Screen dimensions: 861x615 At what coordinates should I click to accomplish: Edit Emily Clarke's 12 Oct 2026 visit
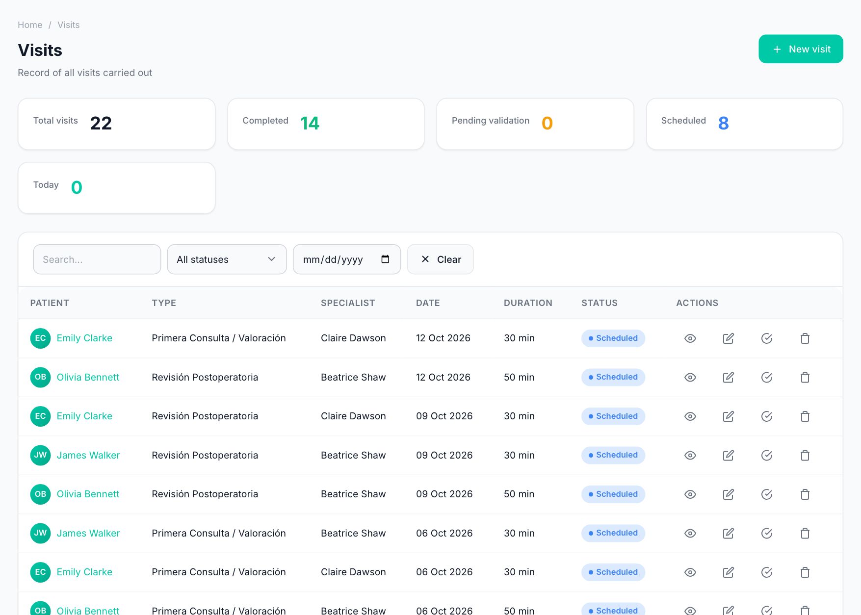(728, 338)
